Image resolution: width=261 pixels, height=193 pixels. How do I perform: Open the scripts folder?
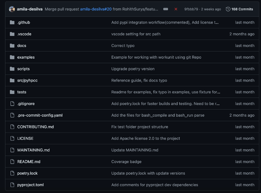click(23, 69)
